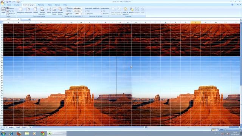Switch to the Vista ribbon tab
This screenshot has height=136, width=242.
click(x=65, y=5)
